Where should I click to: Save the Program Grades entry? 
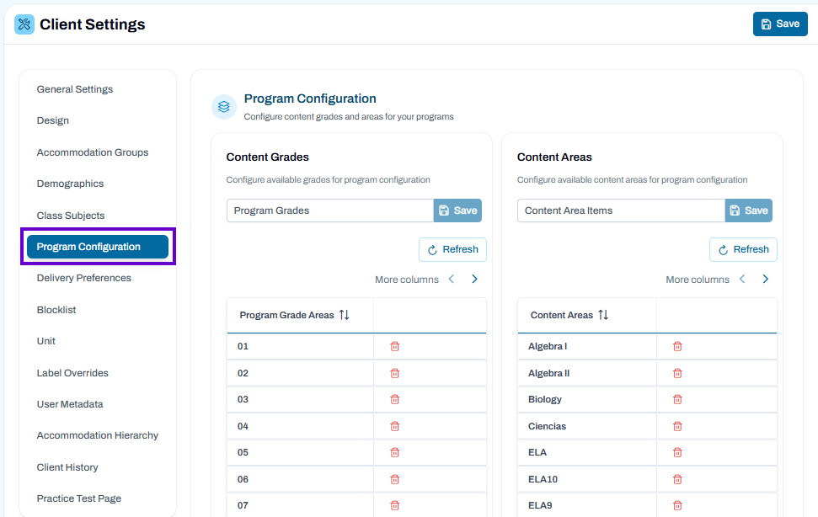(457, 211)
